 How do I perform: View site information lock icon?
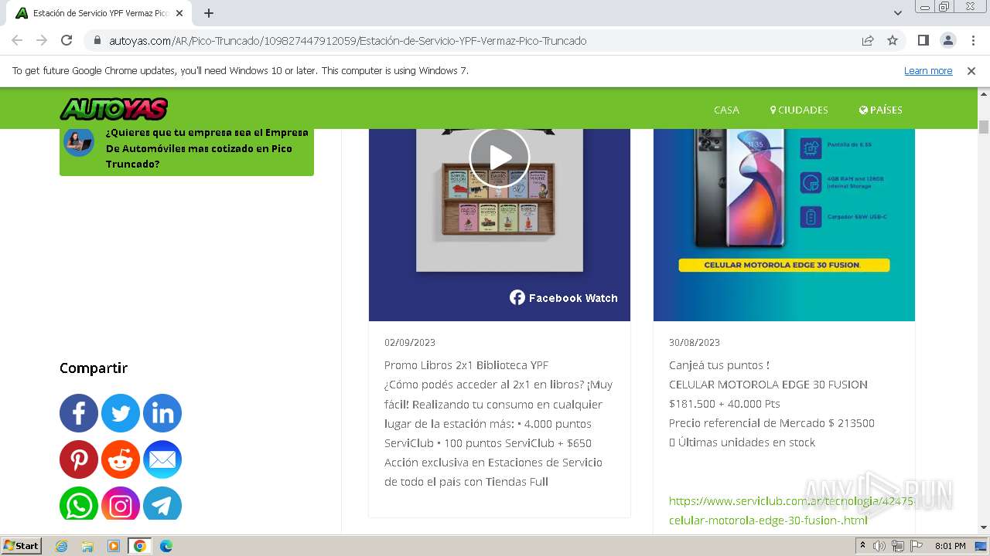tap(97, 41)
